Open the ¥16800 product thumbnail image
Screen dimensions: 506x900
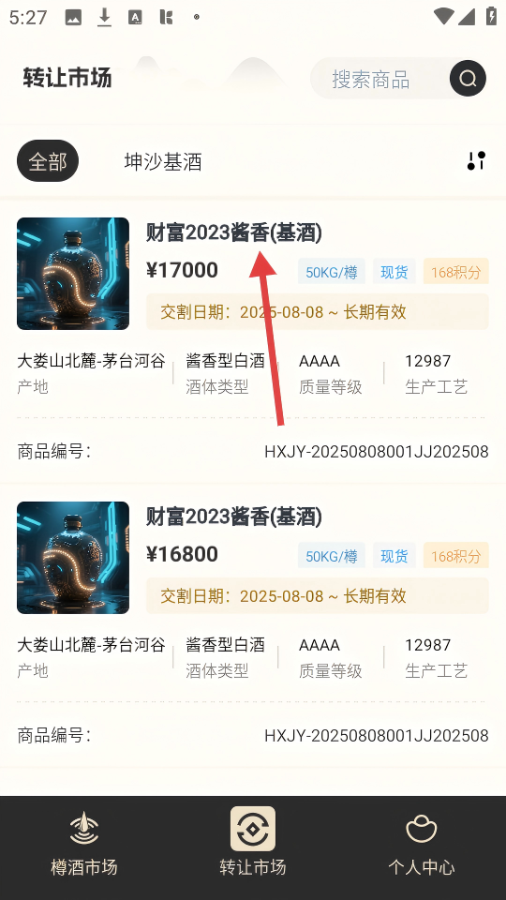[73, 558]
